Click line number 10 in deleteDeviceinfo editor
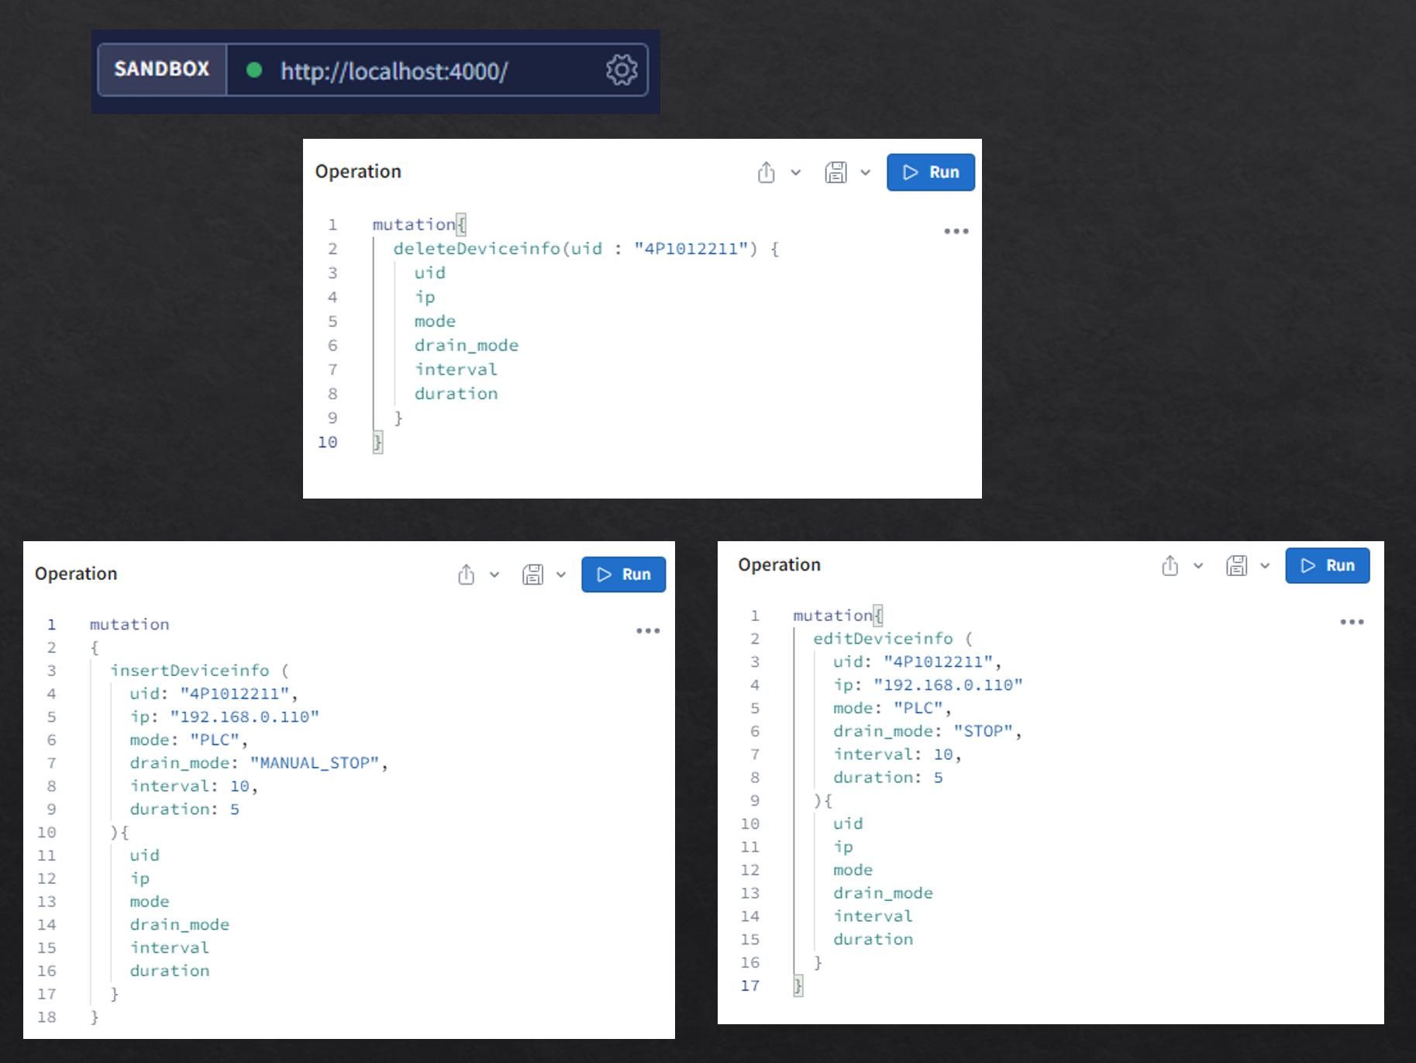The height and width of the screenshot is (1063, 1416). (328, 442)
